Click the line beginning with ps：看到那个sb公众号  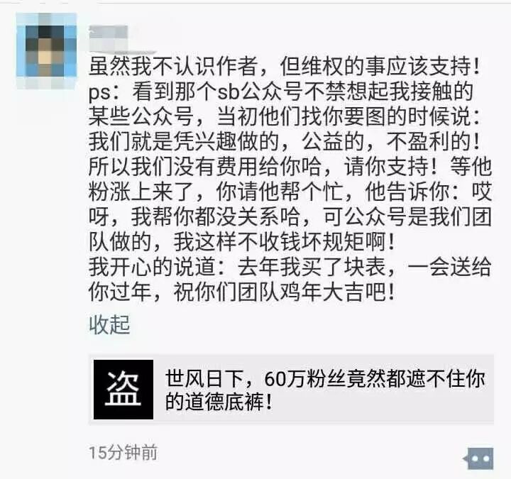pos(280,92)
